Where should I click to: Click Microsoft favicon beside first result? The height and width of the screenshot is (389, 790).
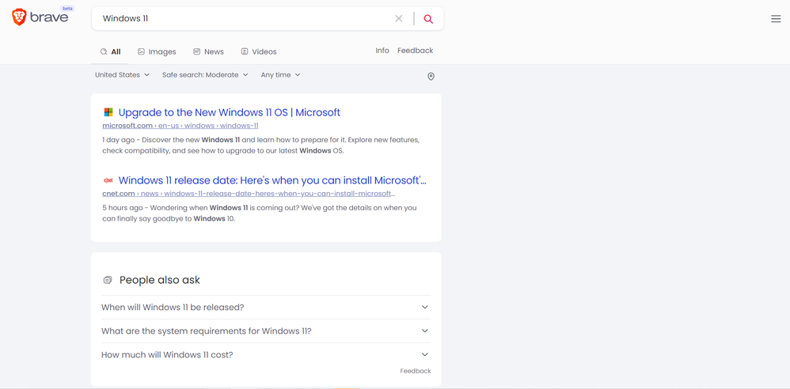[108, 112]
